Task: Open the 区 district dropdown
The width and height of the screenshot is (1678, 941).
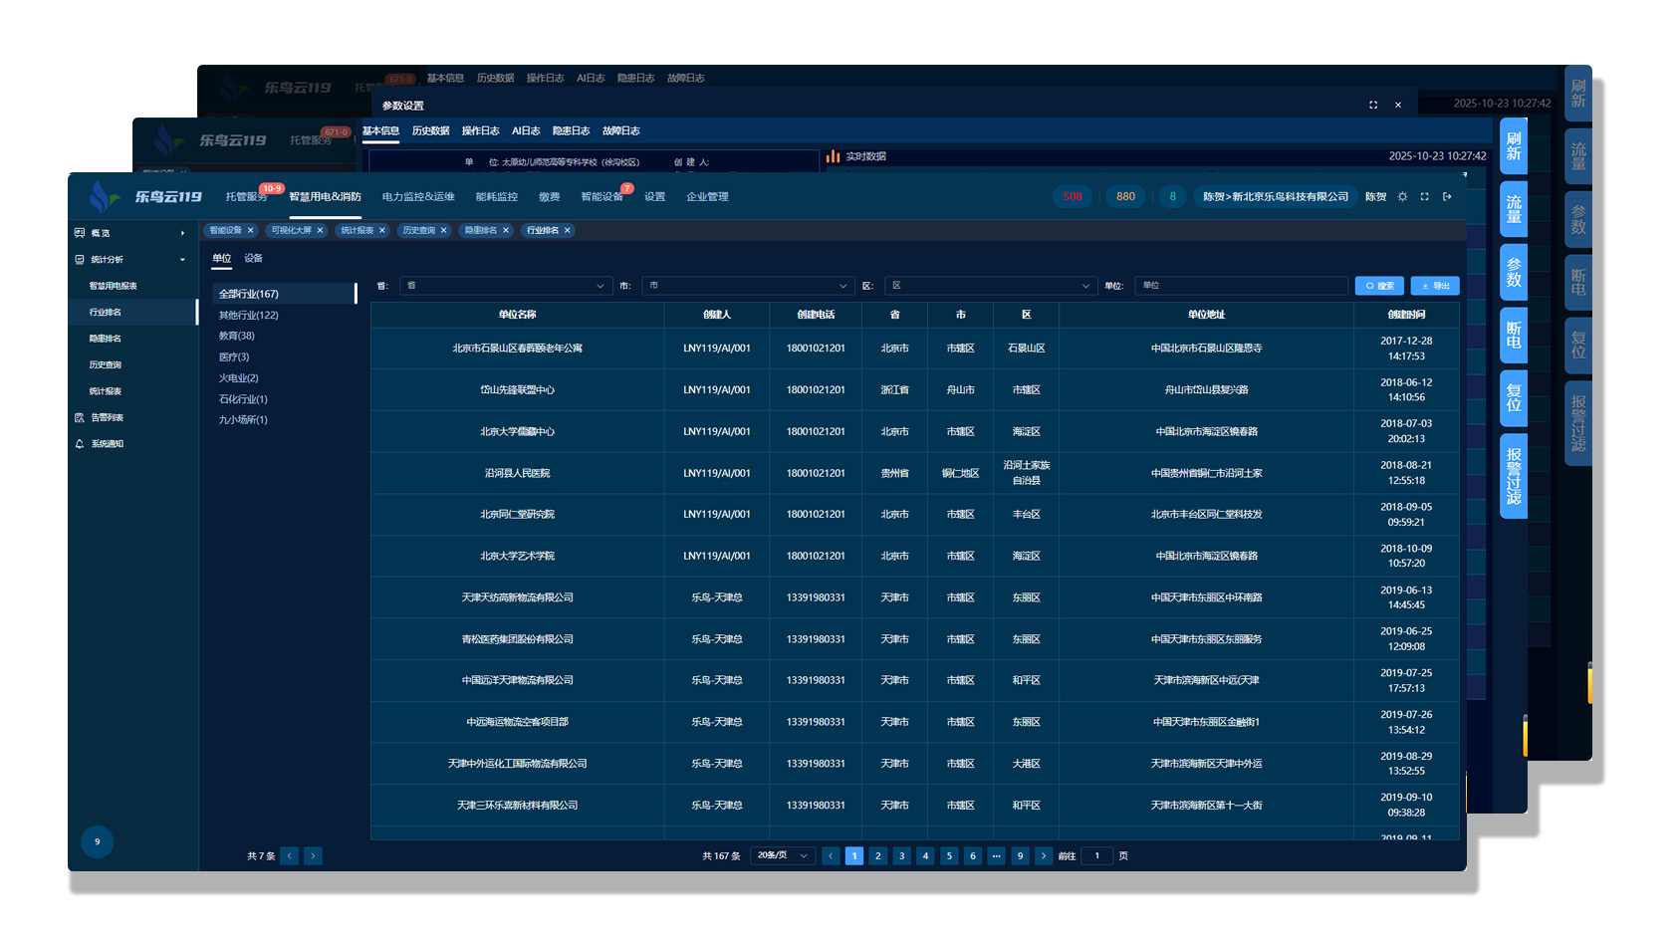Action: click(x=990, y=286)
